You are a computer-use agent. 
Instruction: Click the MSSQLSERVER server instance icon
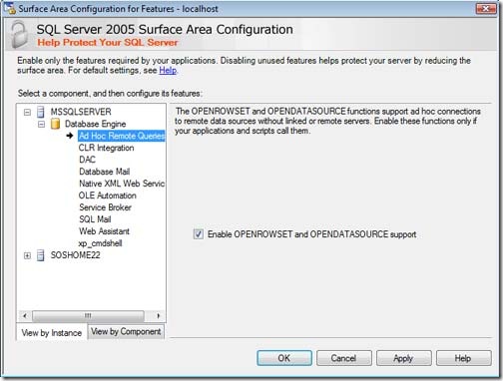pyautogui.click(x=41, y=112)
